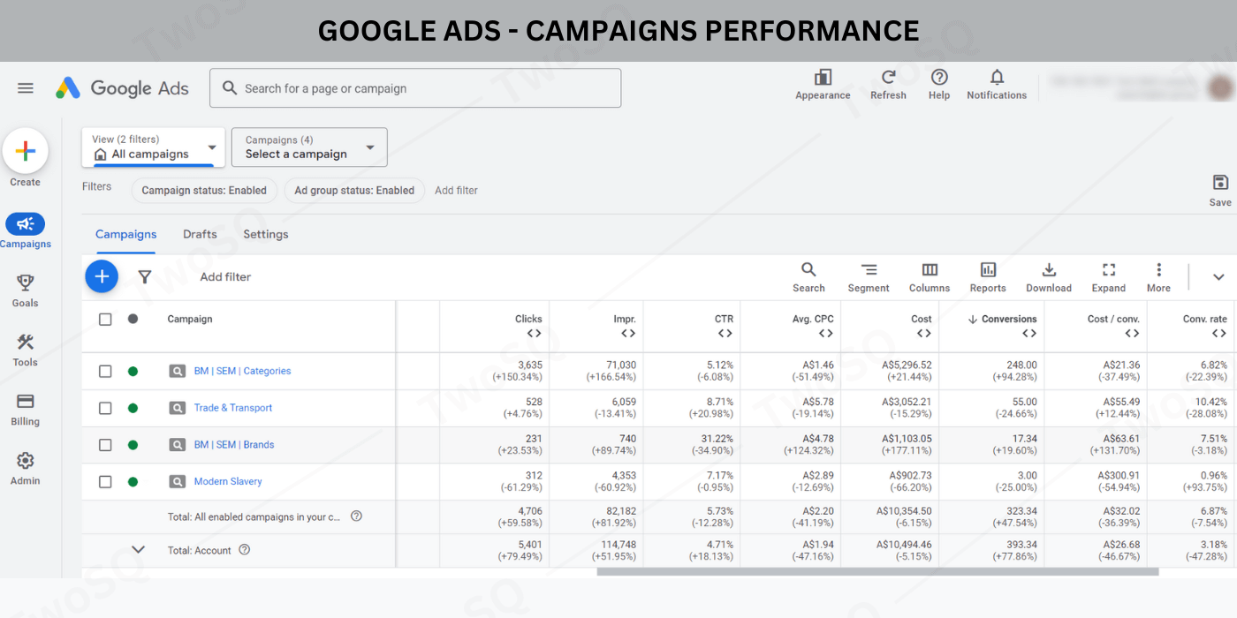The height and width of the screenshot is (618, 1237).
Task: Open the Reports icon in table toolbar
Action: (x=988, y=271)
